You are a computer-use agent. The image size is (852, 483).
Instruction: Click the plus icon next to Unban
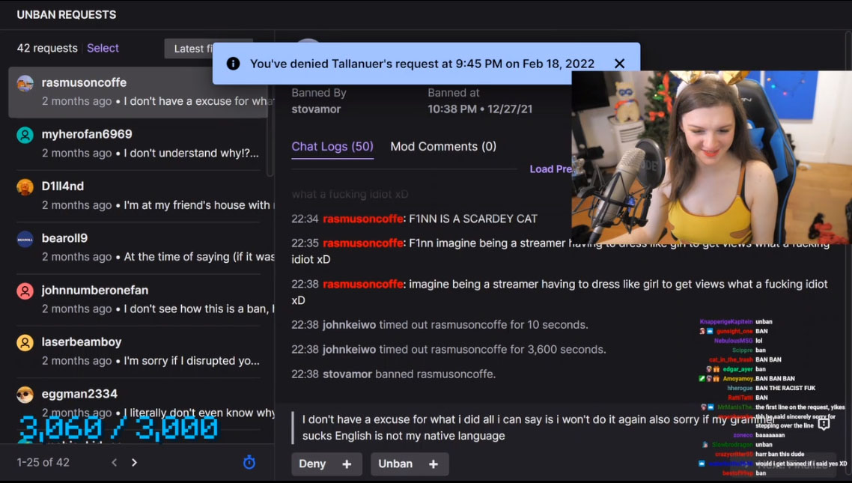point(433,464)
